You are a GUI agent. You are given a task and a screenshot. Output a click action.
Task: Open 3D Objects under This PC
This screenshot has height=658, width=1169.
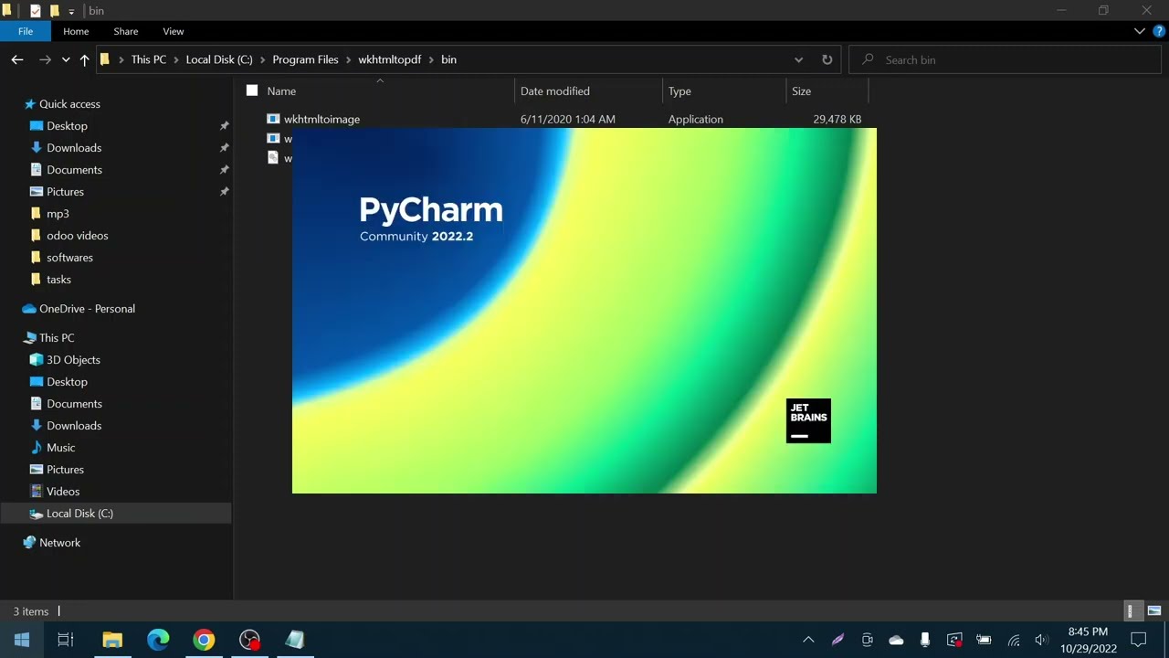(x=73, y=360)
